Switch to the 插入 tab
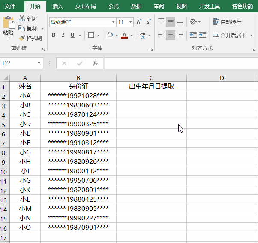Image resolution: width=258 pixels, height=243 pixels. pos(58,6)
